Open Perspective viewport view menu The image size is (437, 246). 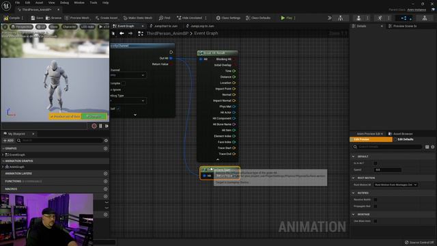tap(22, 27)
